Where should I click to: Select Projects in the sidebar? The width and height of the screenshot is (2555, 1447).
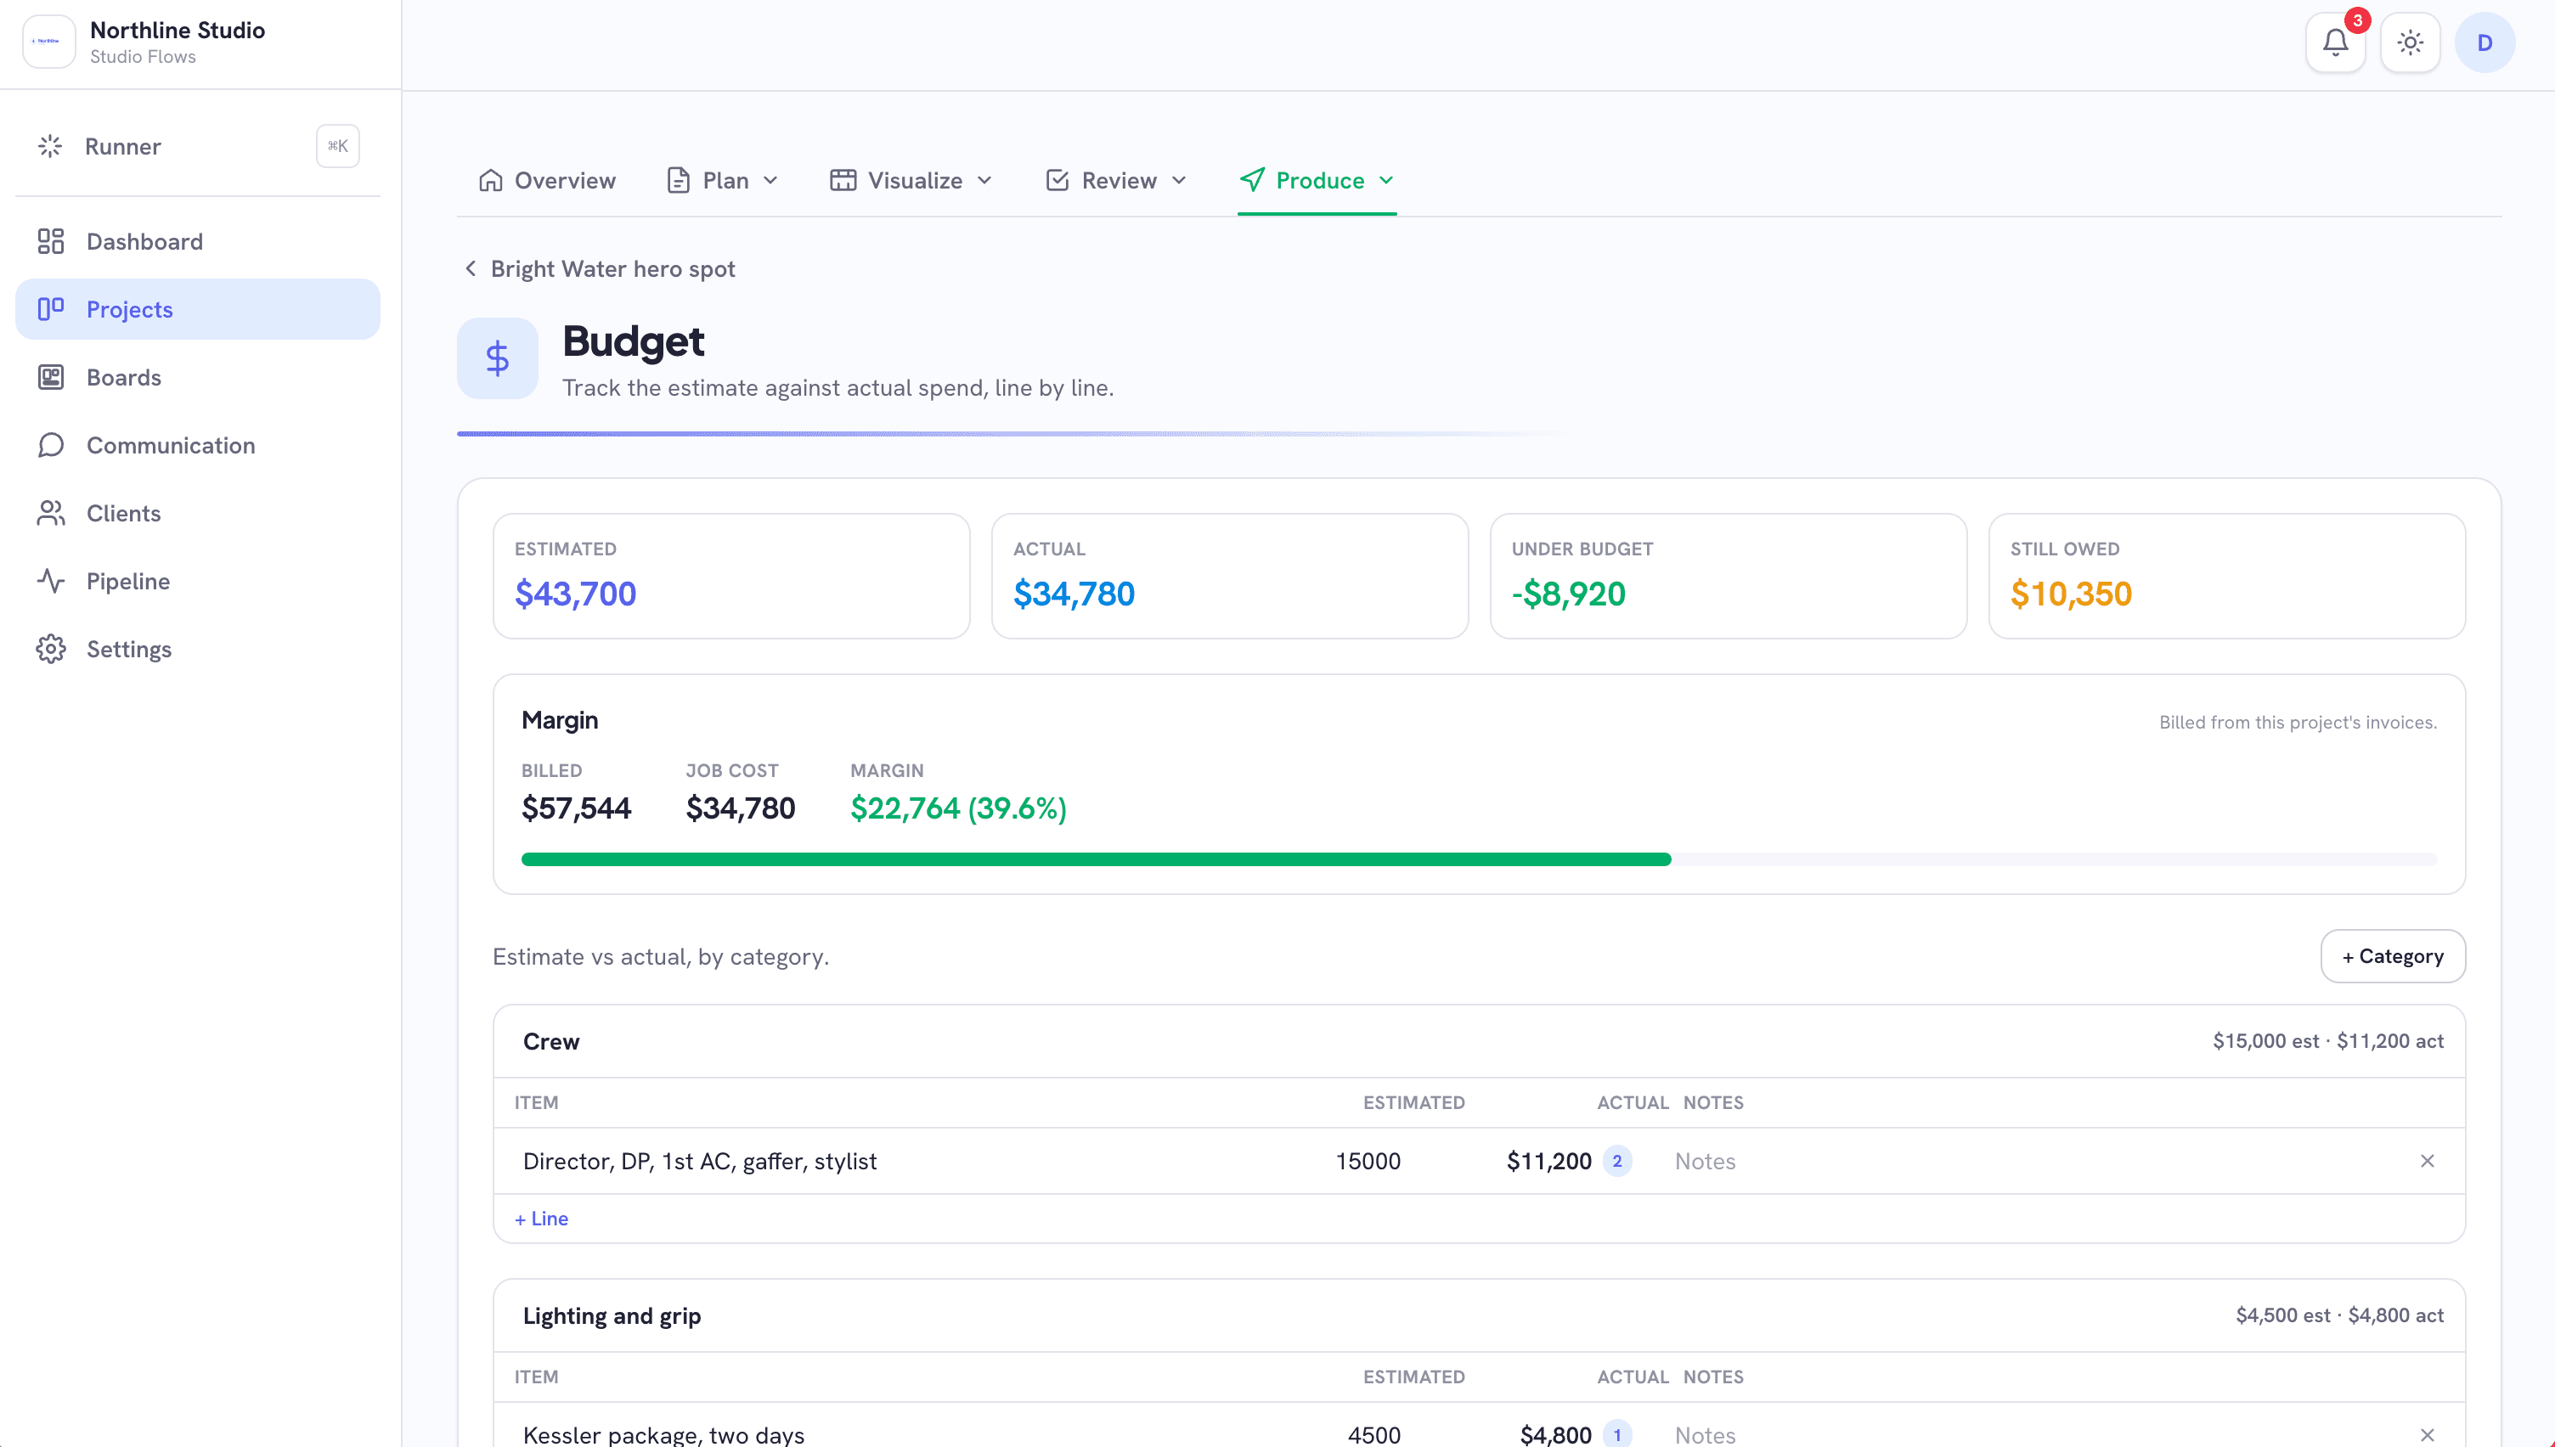(x=198, y=309)
